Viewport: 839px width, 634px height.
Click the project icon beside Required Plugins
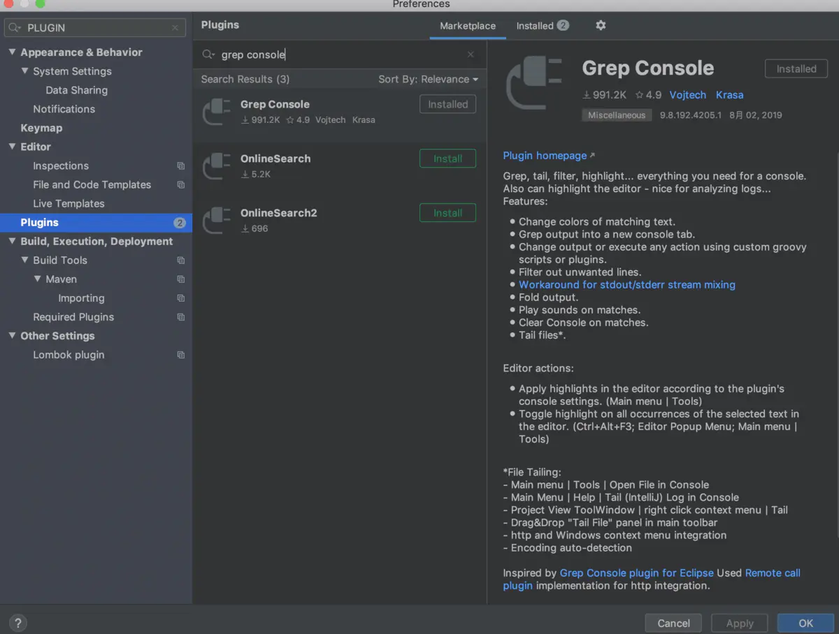pos(181,317)
